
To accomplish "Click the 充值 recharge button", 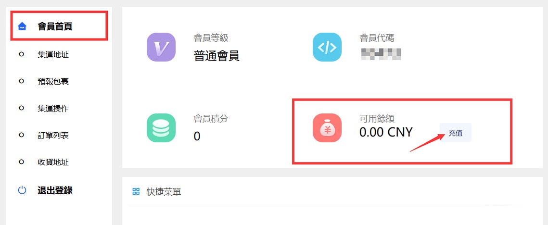I will coord(456,133).
